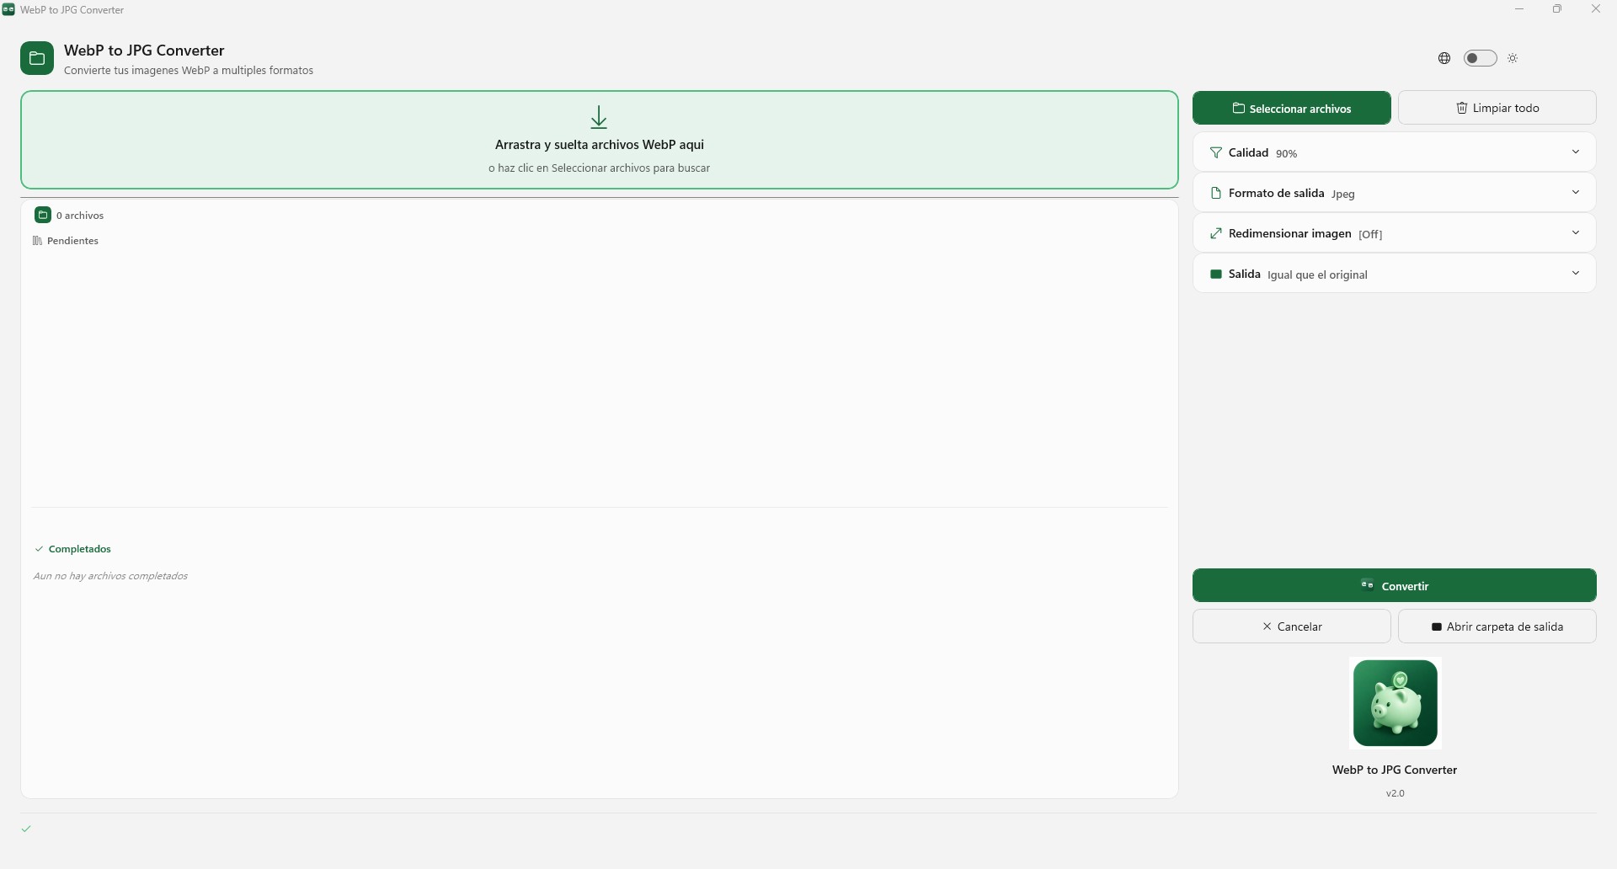
Task: Toggle the dark mode switch
Action: [1480, 58]
